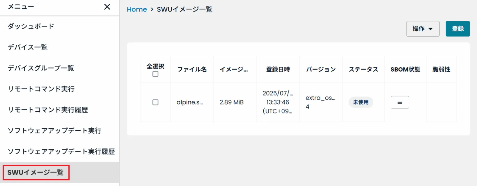
Task: Click the 脆弱性 column header
Action: 441,69
